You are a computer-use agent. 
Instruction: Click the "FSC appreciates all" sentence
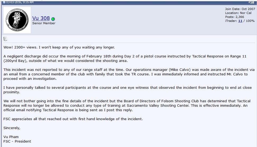73,119
